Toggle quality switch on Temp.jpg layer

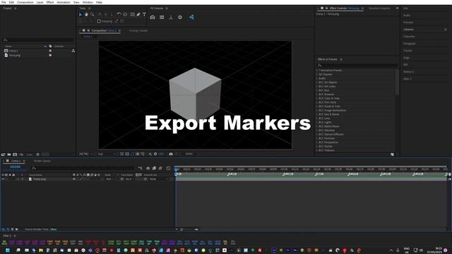point(81,179)
